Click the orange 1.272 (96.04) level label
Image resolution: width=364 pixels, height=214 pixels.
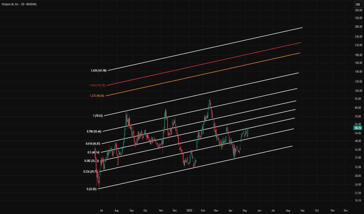(x=97, y=96)
